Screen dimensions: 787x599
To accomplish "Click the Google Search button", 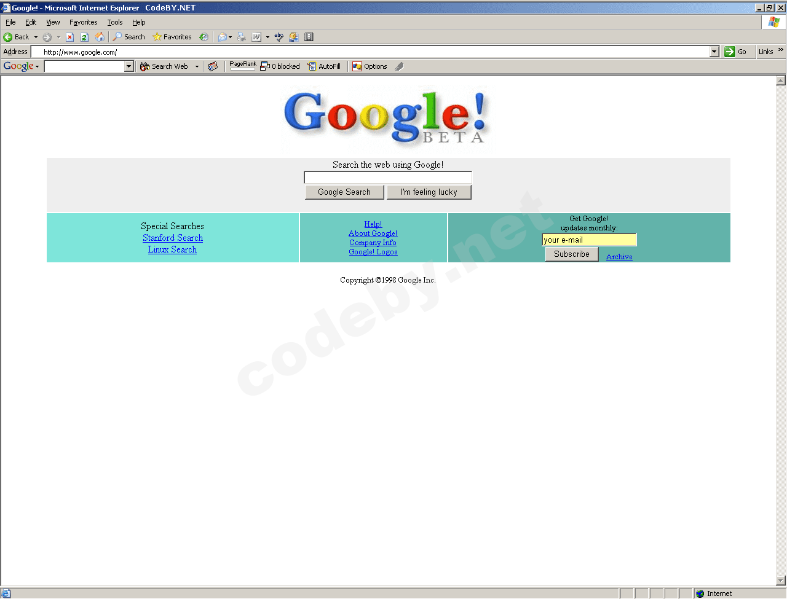I will [344, 192].
